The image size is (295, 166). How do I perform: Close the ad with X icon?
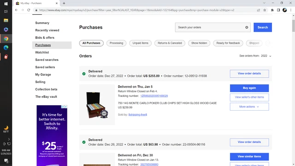[x=65, y=107]
